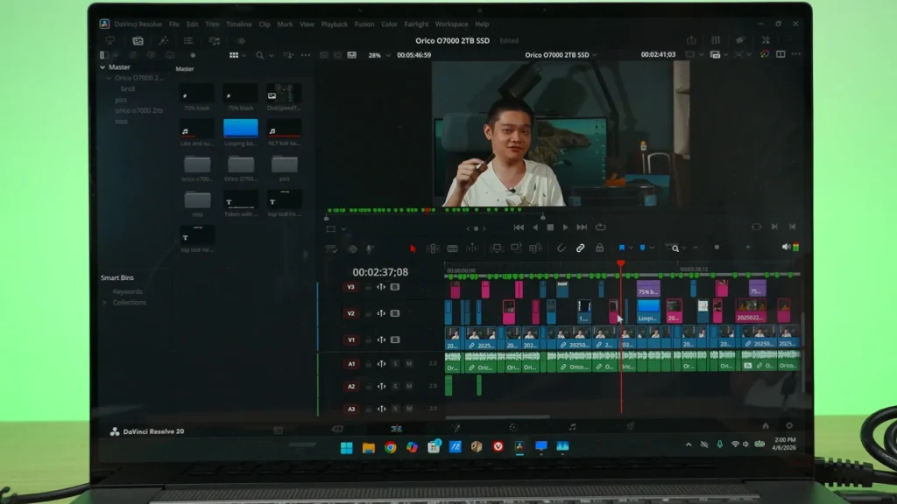Image resolution: width=897 pixels, height=504 pixels.
Task: Click the Insert Clip edit icon
Action: 497,248
